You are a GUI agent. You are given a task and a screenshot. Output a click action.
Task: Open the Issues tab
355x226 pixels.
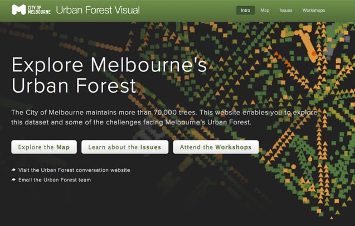point(286,10)
